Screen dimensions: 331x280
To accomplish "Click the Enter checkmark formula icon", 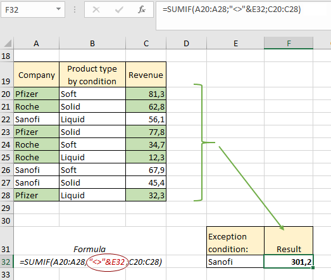I will 119,10.
